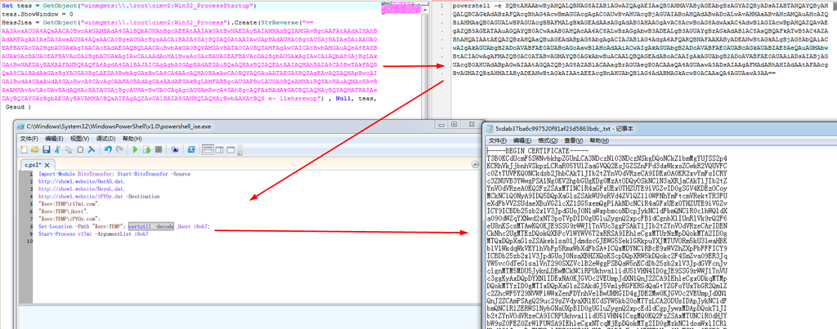Click the "$env:TEMP\jkezt" destination line
The height and width of the screenshot is (329, 837).
(x=63, y=211)
